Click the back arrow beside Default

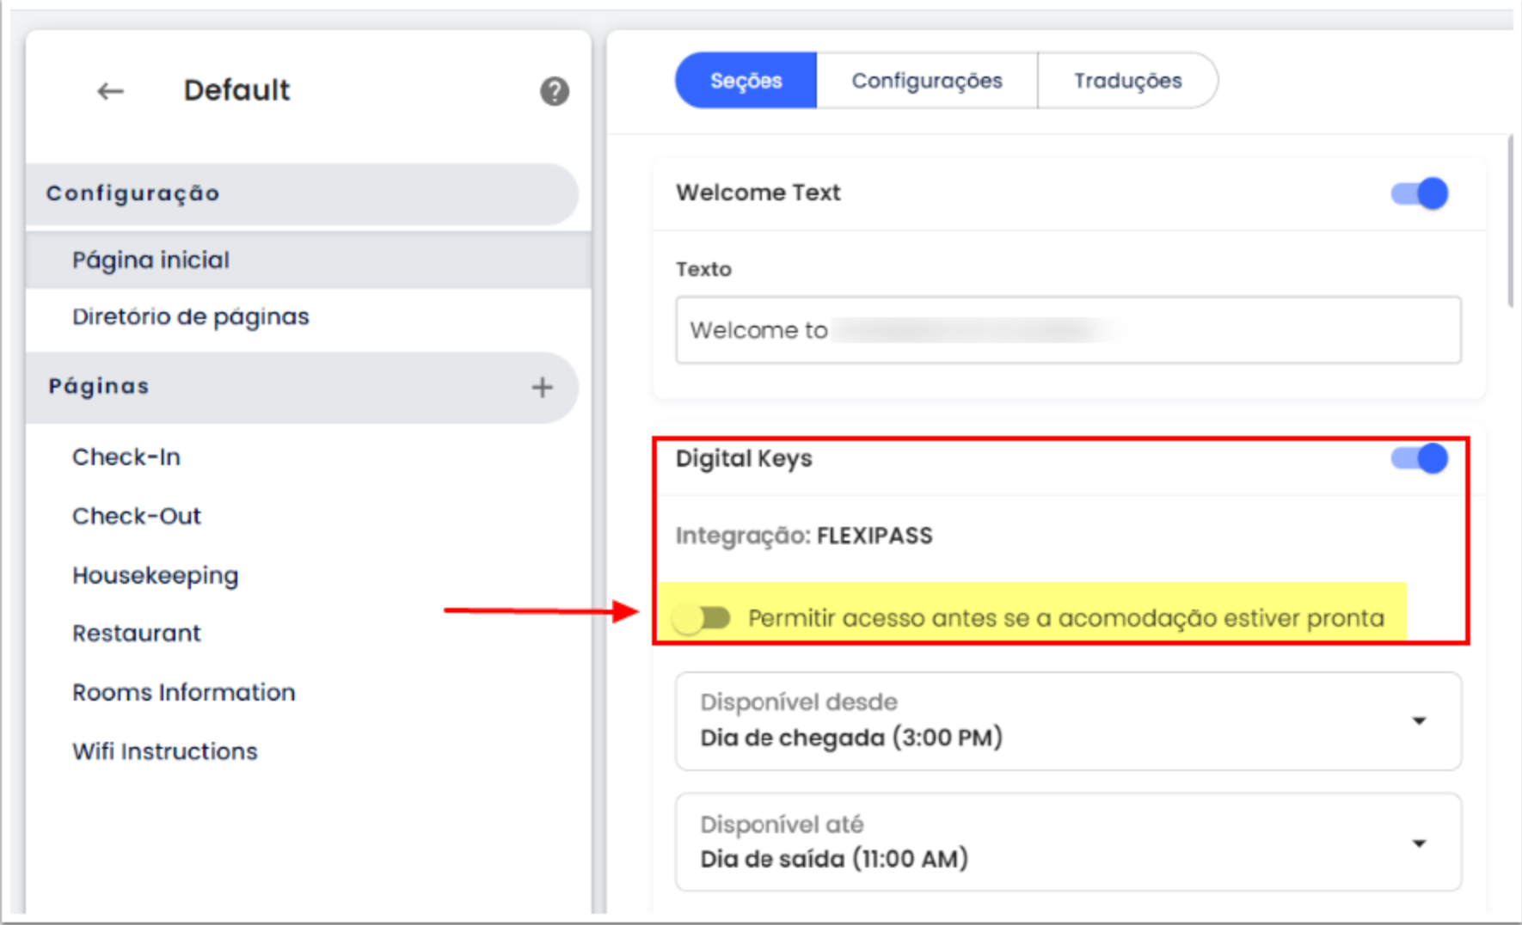(x=110, y=91)
